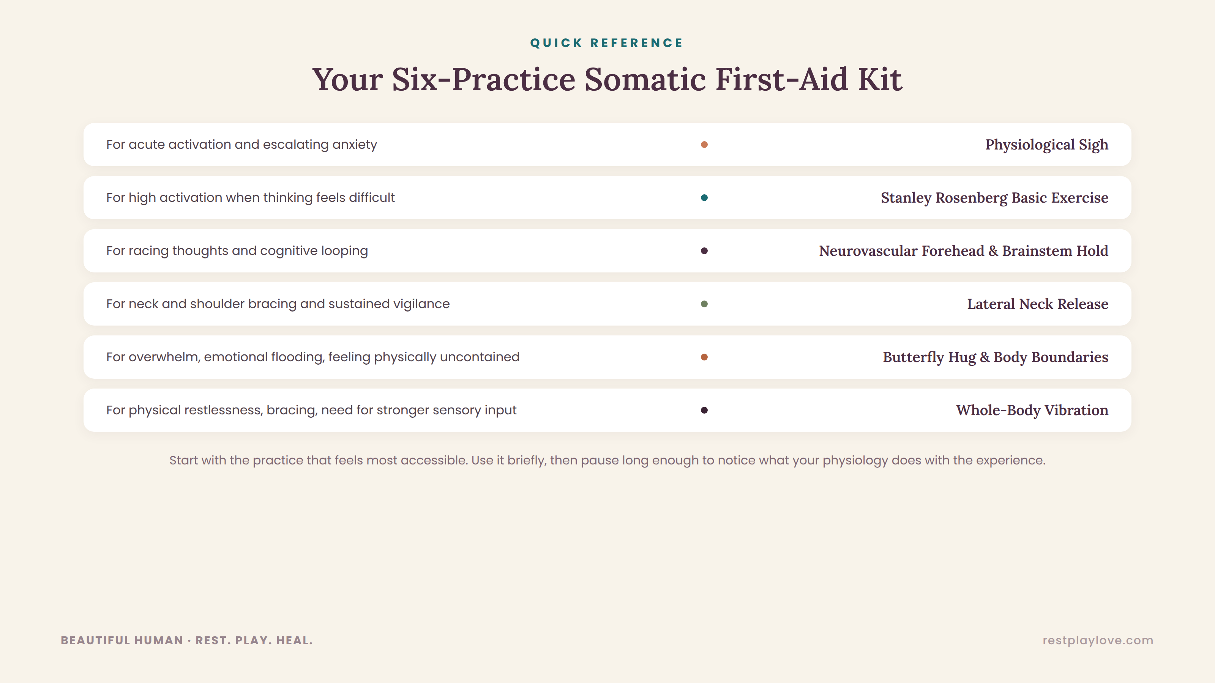Screen dimensions: 1215x683
Task: Select Stanley Rosenberg Basic Exercise label
Action: tap(994, 198)
